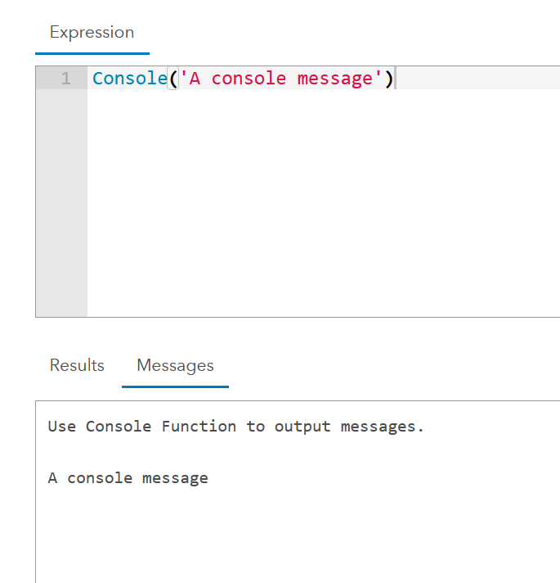The width and height of the screenshot is (560, 583).
Task: Click the word 'Use' in the Messages hint
Action: [x=62, y=426]
